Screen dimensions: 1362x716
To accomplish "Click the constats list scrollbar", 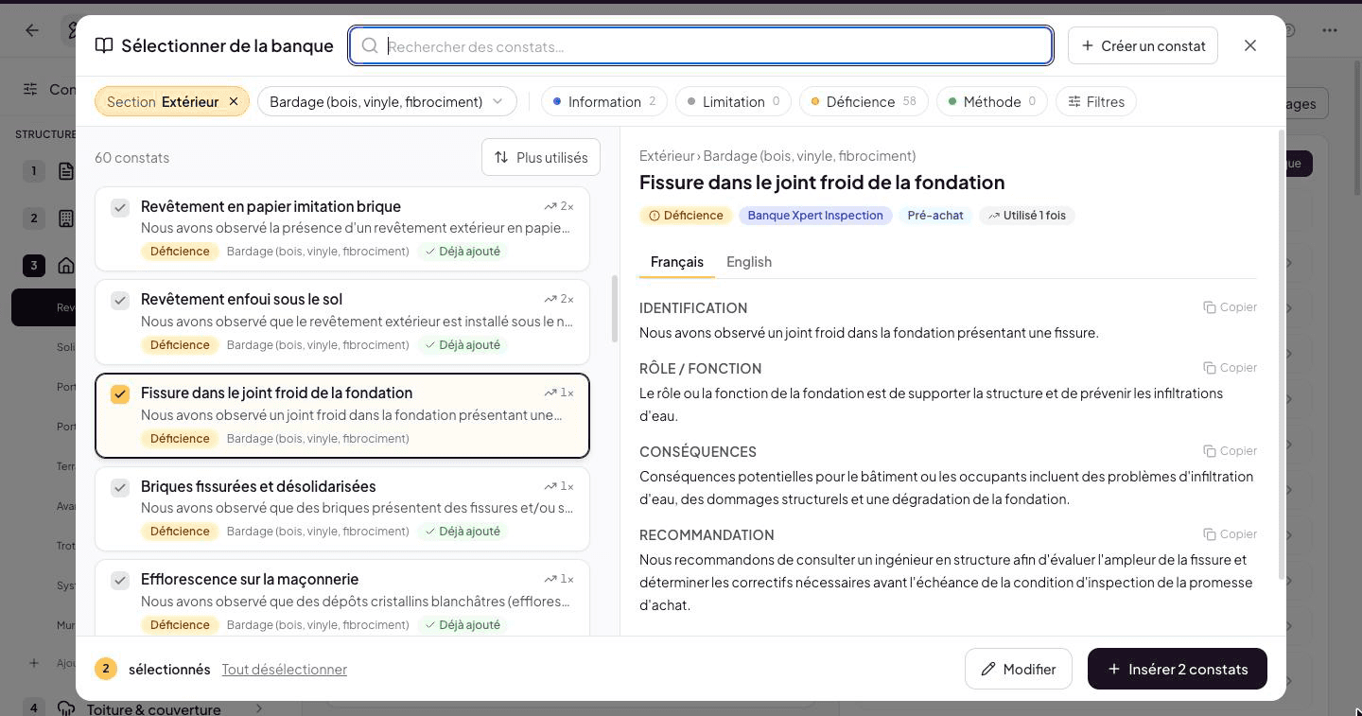I will (615, 308).
